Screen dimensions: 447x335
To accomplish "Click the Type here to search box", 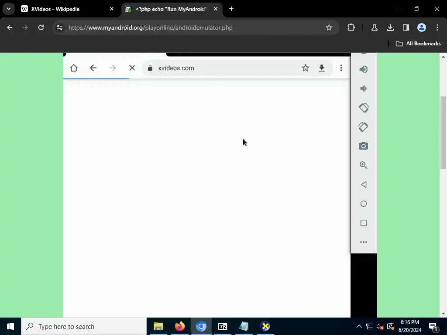I will [x=84, y=326].
